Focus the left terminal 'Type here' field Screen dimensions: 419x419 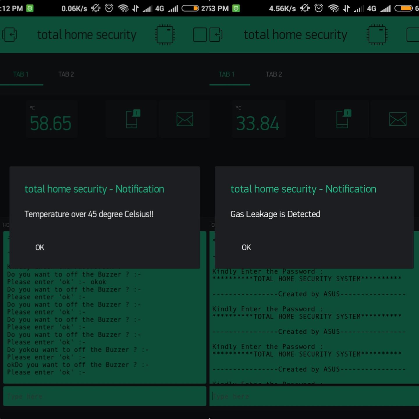[x=105, y=396]
